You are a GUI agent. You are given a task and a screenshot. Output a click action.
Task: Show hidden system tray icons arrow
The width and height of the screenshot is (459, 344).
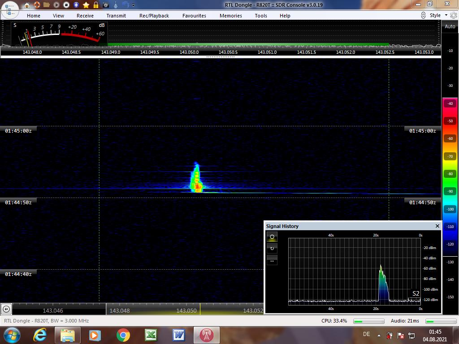click(379, 335)
